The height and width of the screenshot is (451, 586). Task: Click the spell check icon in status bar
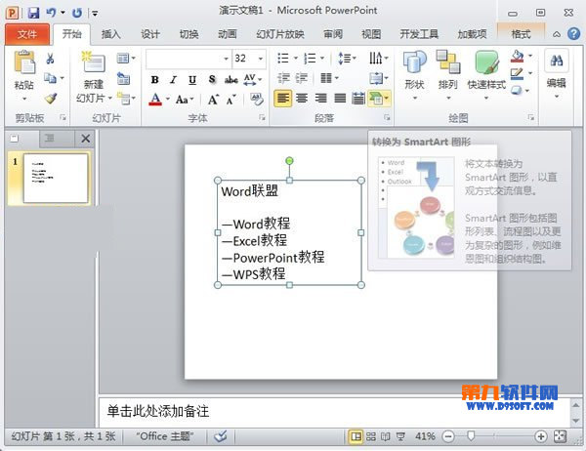(x=221, y=436)
